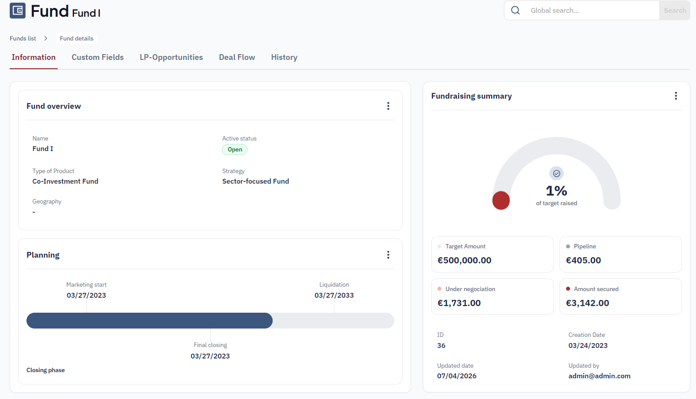
Task: Click the Planning section heading
Action: [x=43, y=255]
